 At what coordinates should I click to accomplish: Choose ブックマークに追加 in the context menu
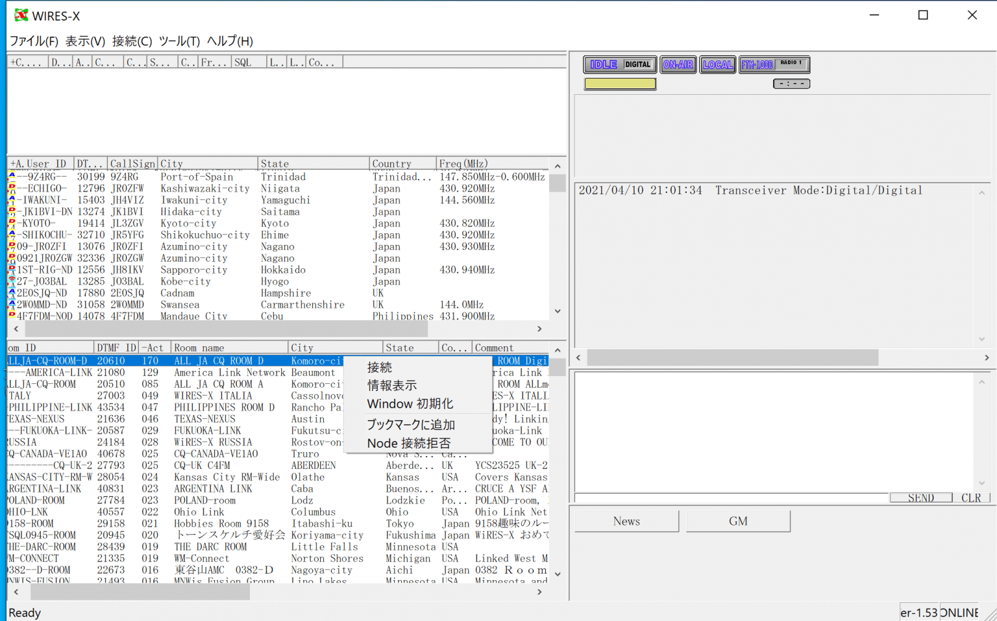411,425
